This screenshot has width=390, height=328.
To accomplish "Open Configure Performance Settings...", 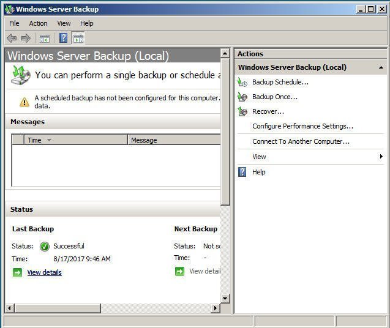I will click(302, 126).
